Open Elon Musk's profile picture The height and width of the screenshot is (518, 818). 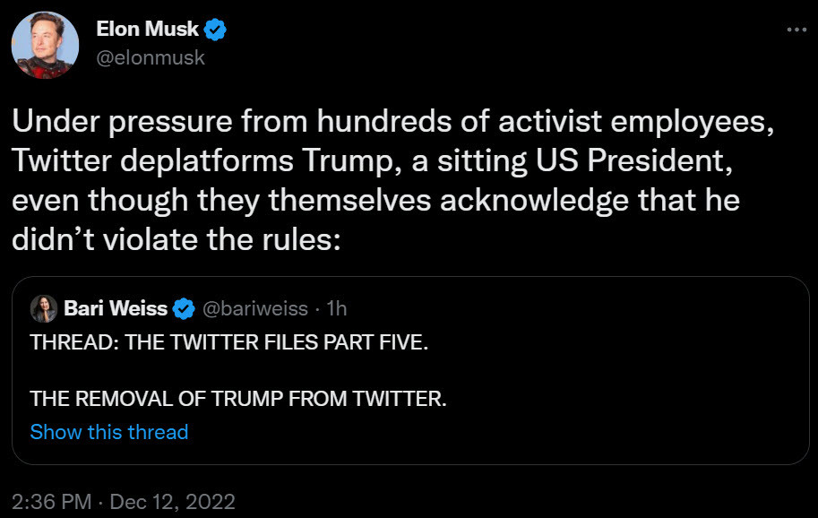pos(45,46)
